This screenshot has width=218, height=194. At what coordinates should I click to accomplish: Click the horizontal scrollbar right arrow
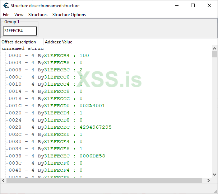tap(209, 180)
